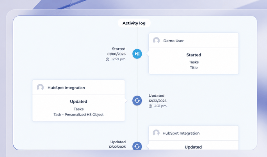Click the Title text in Started card

point(194,68)
